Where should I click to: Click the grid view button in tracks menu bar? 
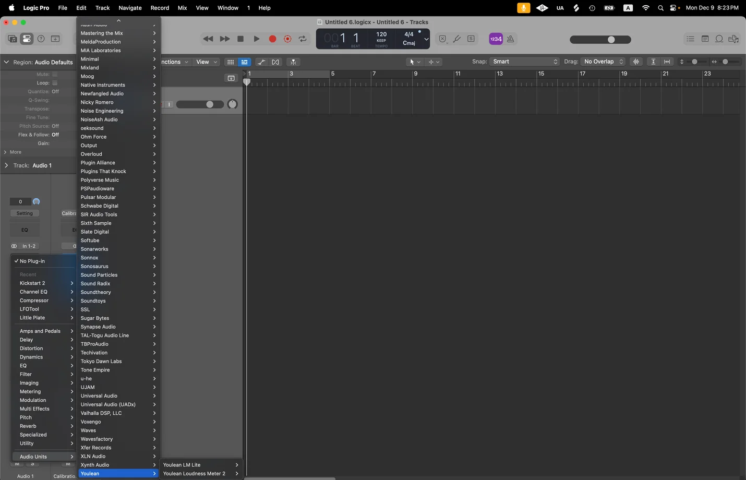coord(231,62)
